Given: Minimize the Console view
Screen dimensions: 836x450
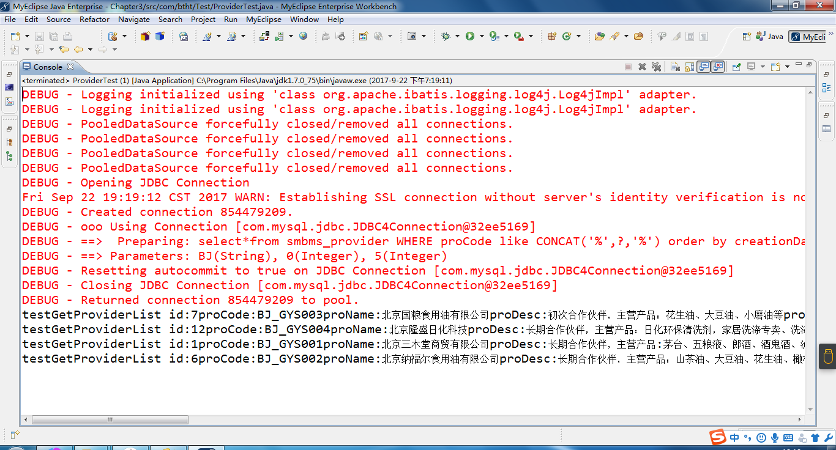Looking at the screenshot, I should pos(798,64).
